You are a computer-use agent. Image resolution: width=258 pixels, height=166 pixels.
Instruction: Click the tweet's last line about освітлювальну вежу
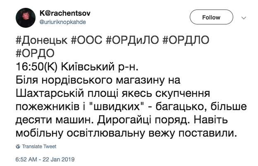(x=127, y=133)
